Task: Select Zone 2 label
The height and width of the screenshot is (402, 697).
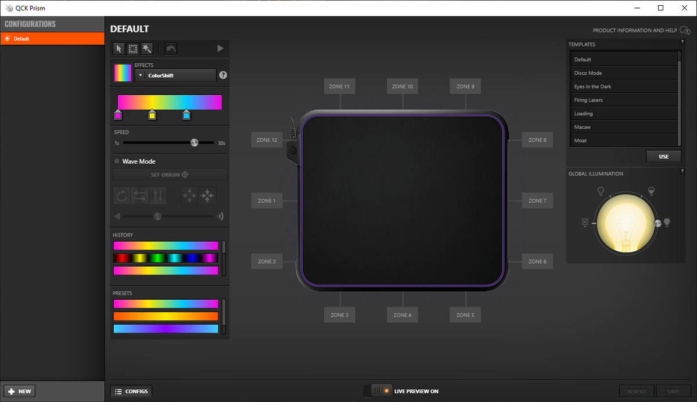Action: [267, 261]
